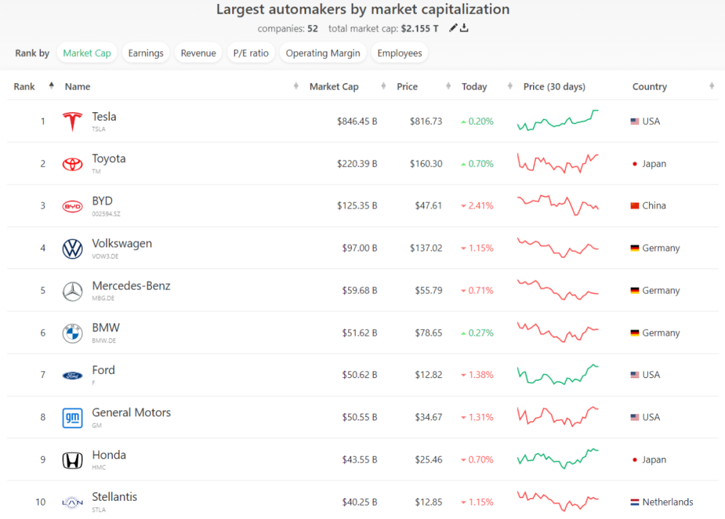Image resolution: width=725 pixels, height=519 pixels.
Task: Select the Honda H logo
Action: tap(72, 461)
